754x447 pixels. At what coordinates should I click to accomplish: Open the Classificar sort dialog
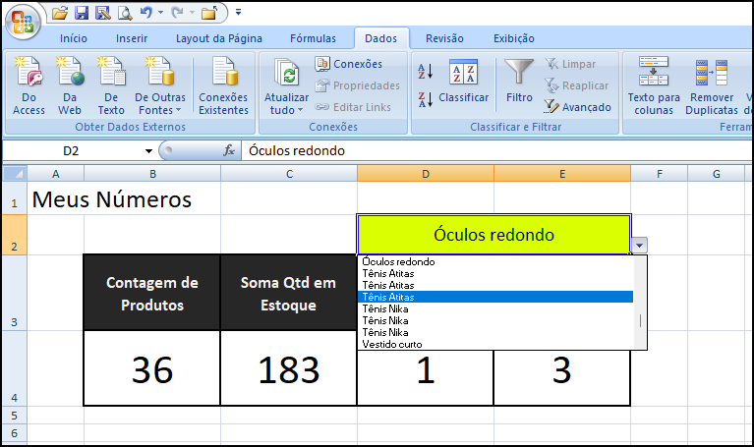click(x=464, y=82)
